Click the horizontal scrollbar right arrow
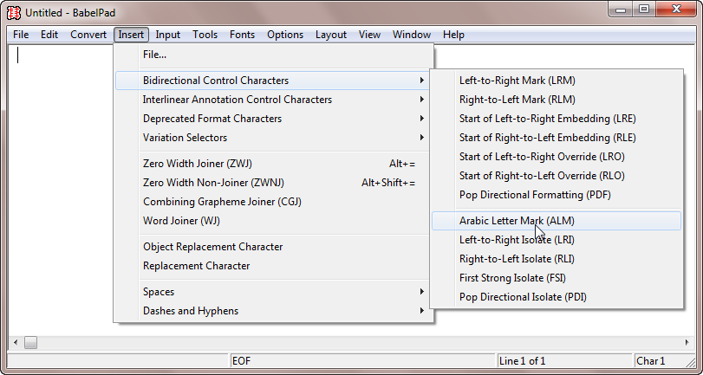Viewport: 703px width, 375px height. (x=687, y=343)
